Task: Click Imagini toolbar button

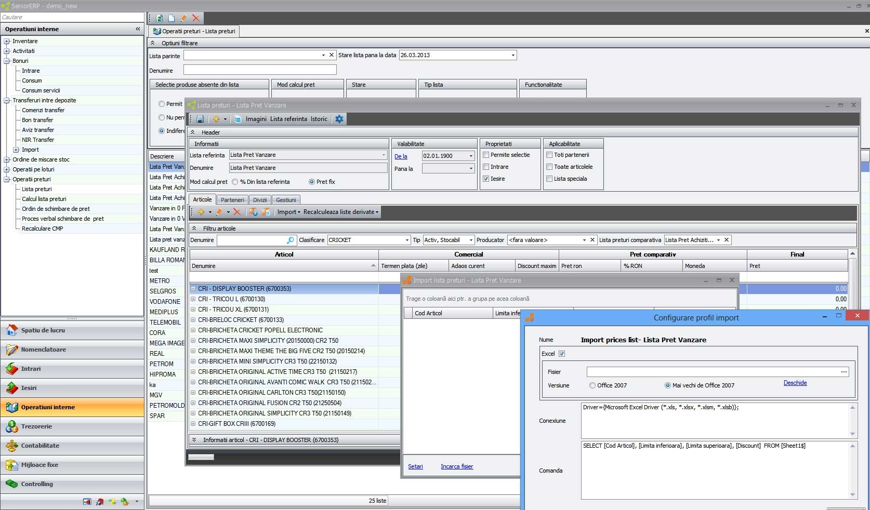Action: (x=256, y=119)
